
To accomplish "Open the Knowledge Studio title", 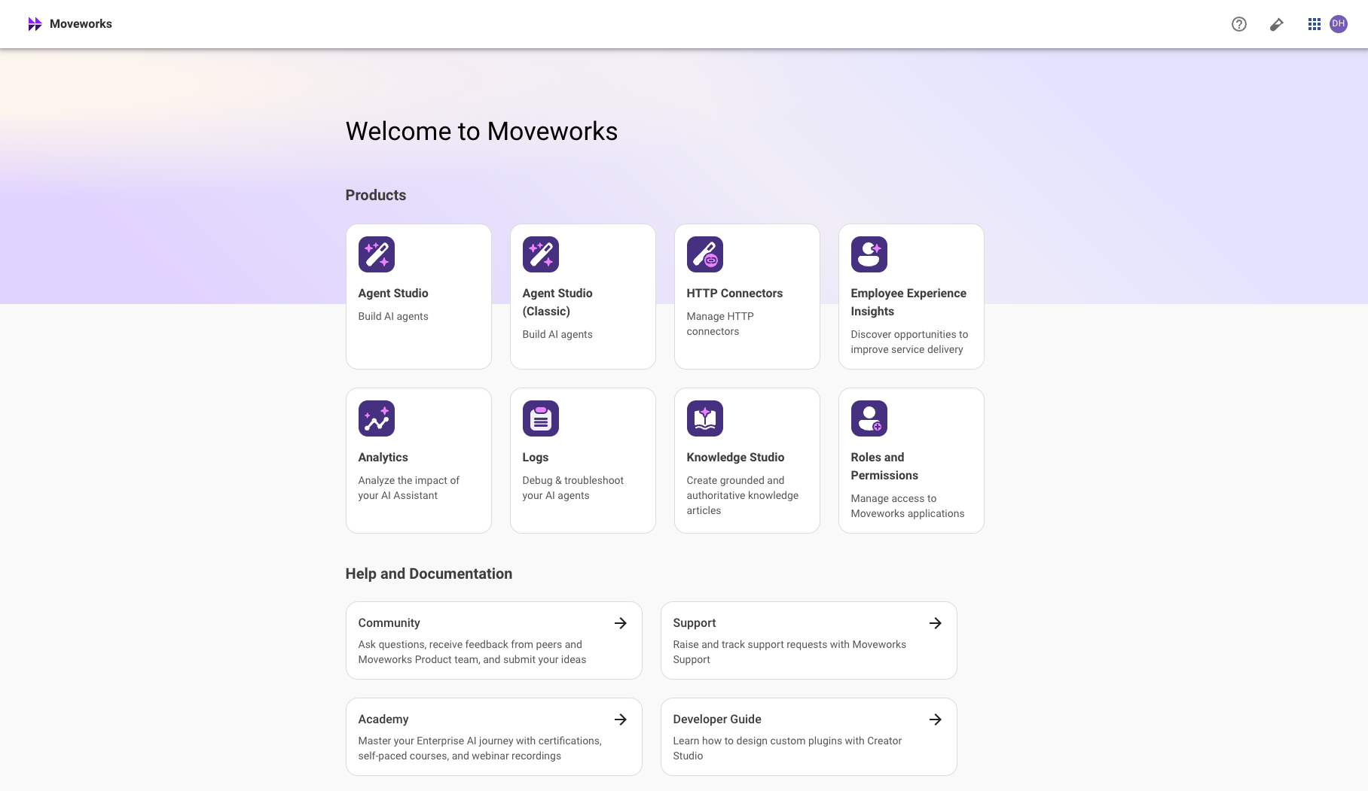I will coord(735,458).
